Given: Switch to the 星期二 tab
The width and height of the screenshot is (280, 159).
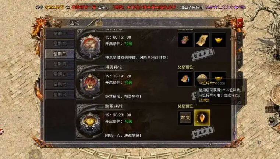Looking at the screenshot, I should tap(60, 44).
